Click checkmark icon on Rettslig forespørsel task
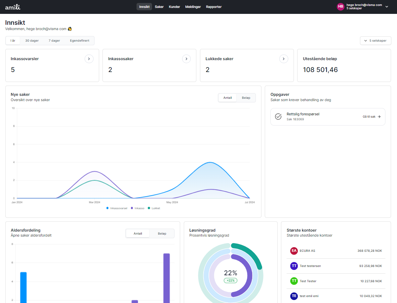This screenshot has width=397, height=303. (x=278, y=117)
